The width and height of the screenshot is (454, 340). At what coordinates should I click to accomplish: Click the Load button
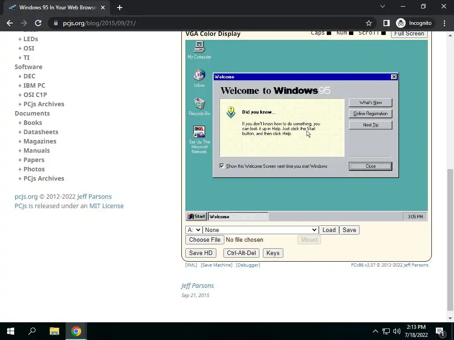(x=329, y=230)
